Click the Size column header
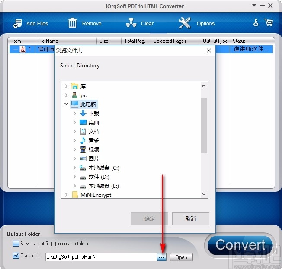The height and width of the screenshot is (269, 282). pyautogui.click(x=109, y=41)
